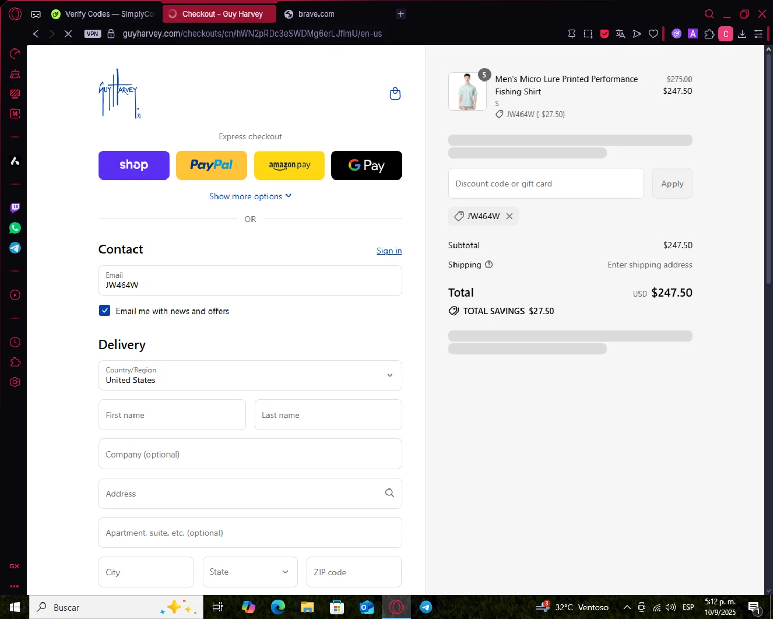Pay with Amazon Pay button
The image size is (773, 619).
(289, 165)
